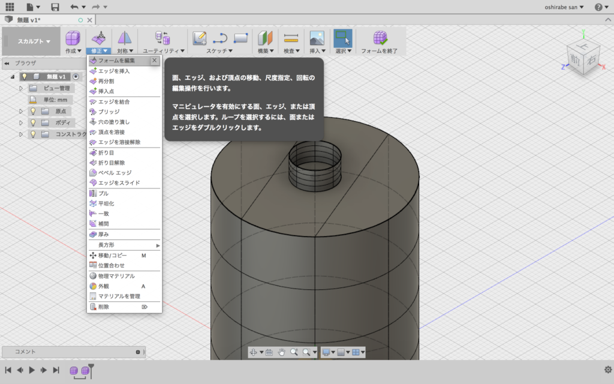Select フォームを編集 from the menu
Viewport: 614px width, 384px height.
[119, 61]
